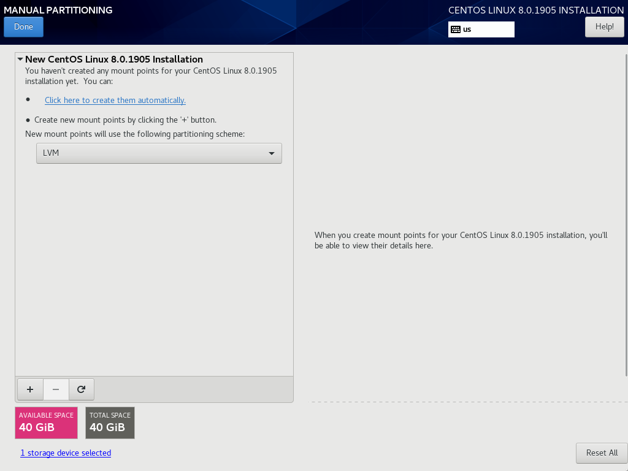Collapse the New CentOS Linux 8.0.1905 Installation section
The width and height of the screenshot is (628, 471).
20,59
